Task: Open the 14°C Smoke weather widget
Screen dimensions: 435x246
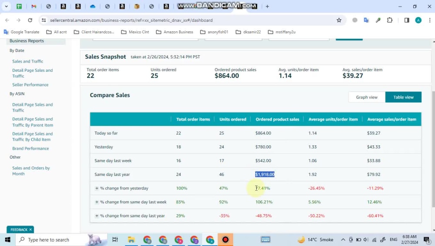Action: click(x=315, y=239)
